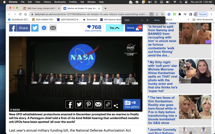This screenshot has width=215, height=134.
Task: Go to browser home page icon
Action: (25, 14)
